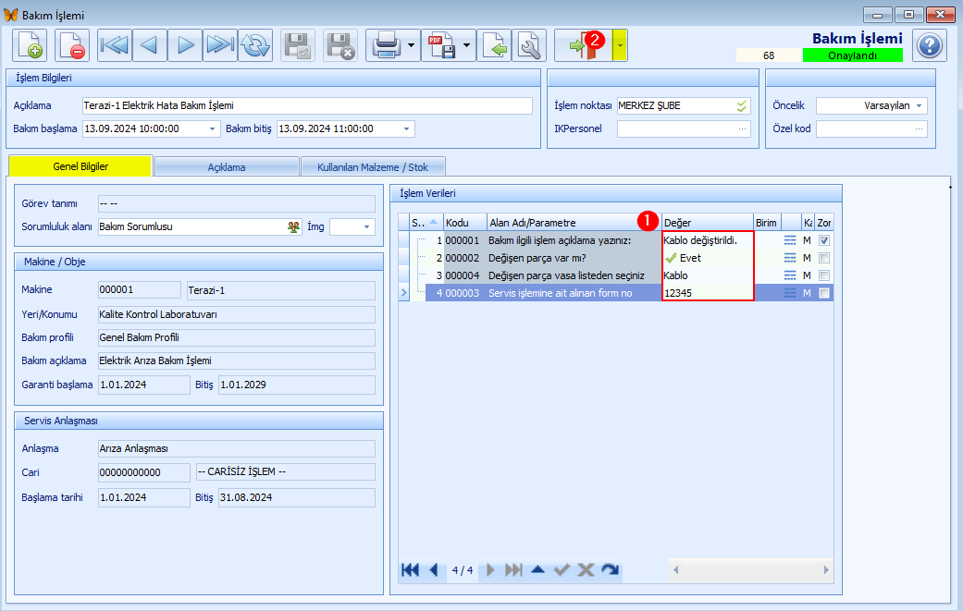Screen dimensions: 963x611
Task: Expand the yellow exit dropdown arrow
Action: tap(620, 45)
